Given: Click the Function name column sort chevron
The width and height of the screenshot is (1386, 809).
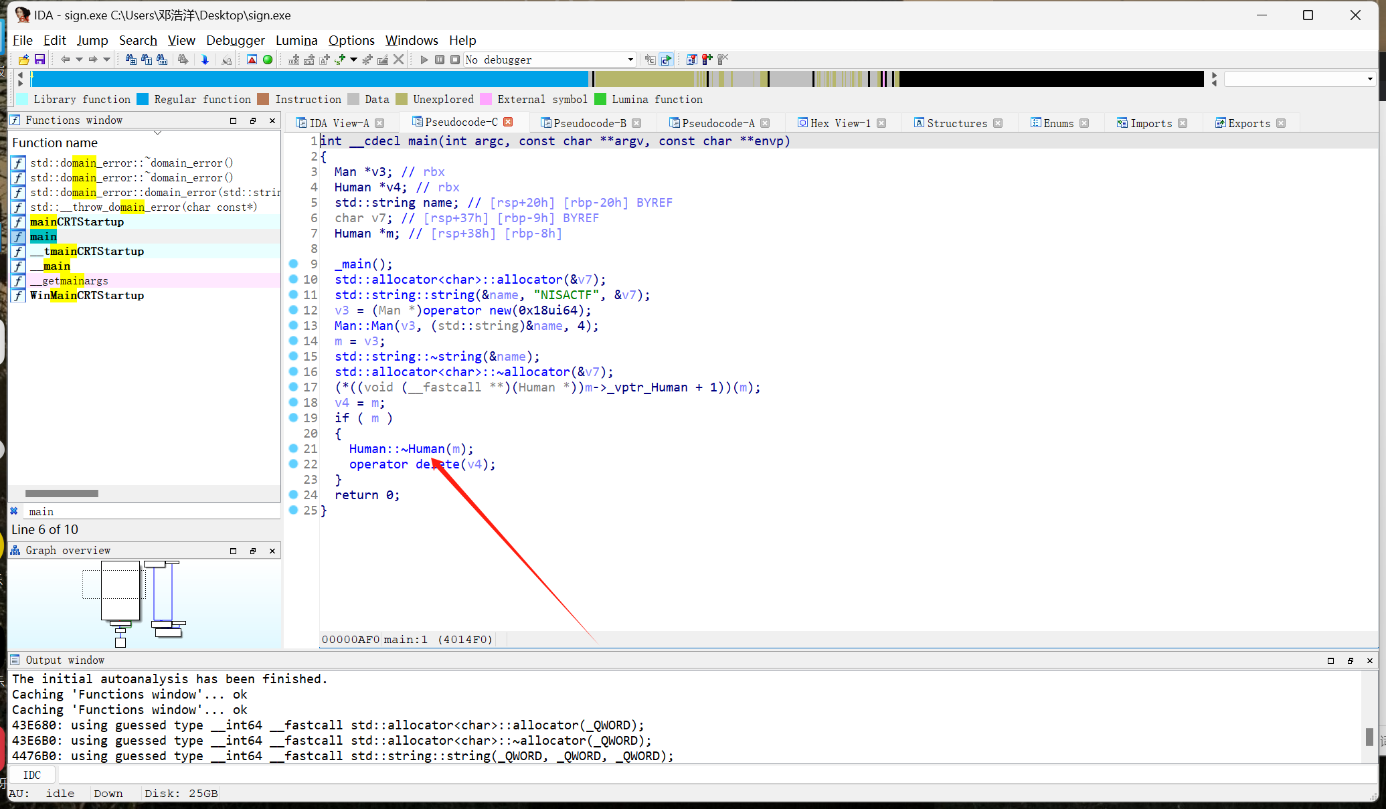Looking at the screenshot, I should pos(158,132).
